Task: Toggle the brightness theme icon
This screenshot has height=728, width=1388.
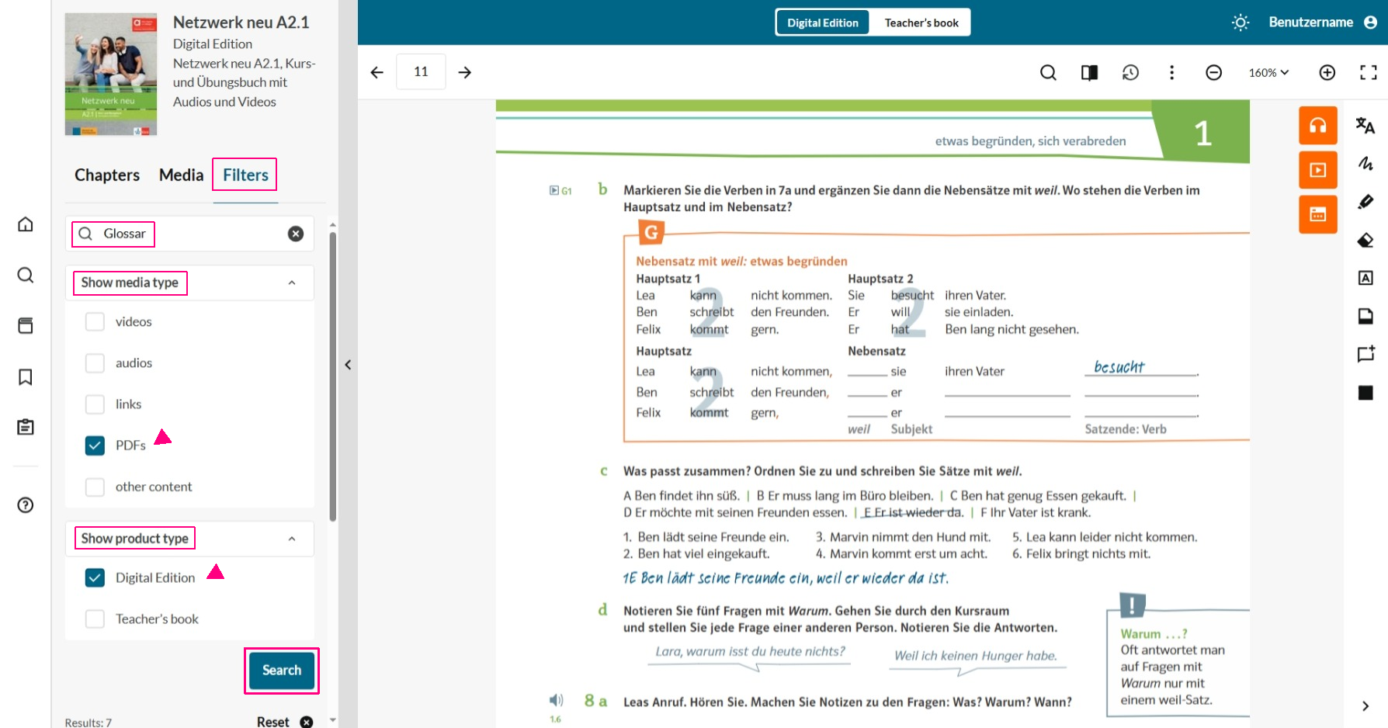Action: [1241, 23]
